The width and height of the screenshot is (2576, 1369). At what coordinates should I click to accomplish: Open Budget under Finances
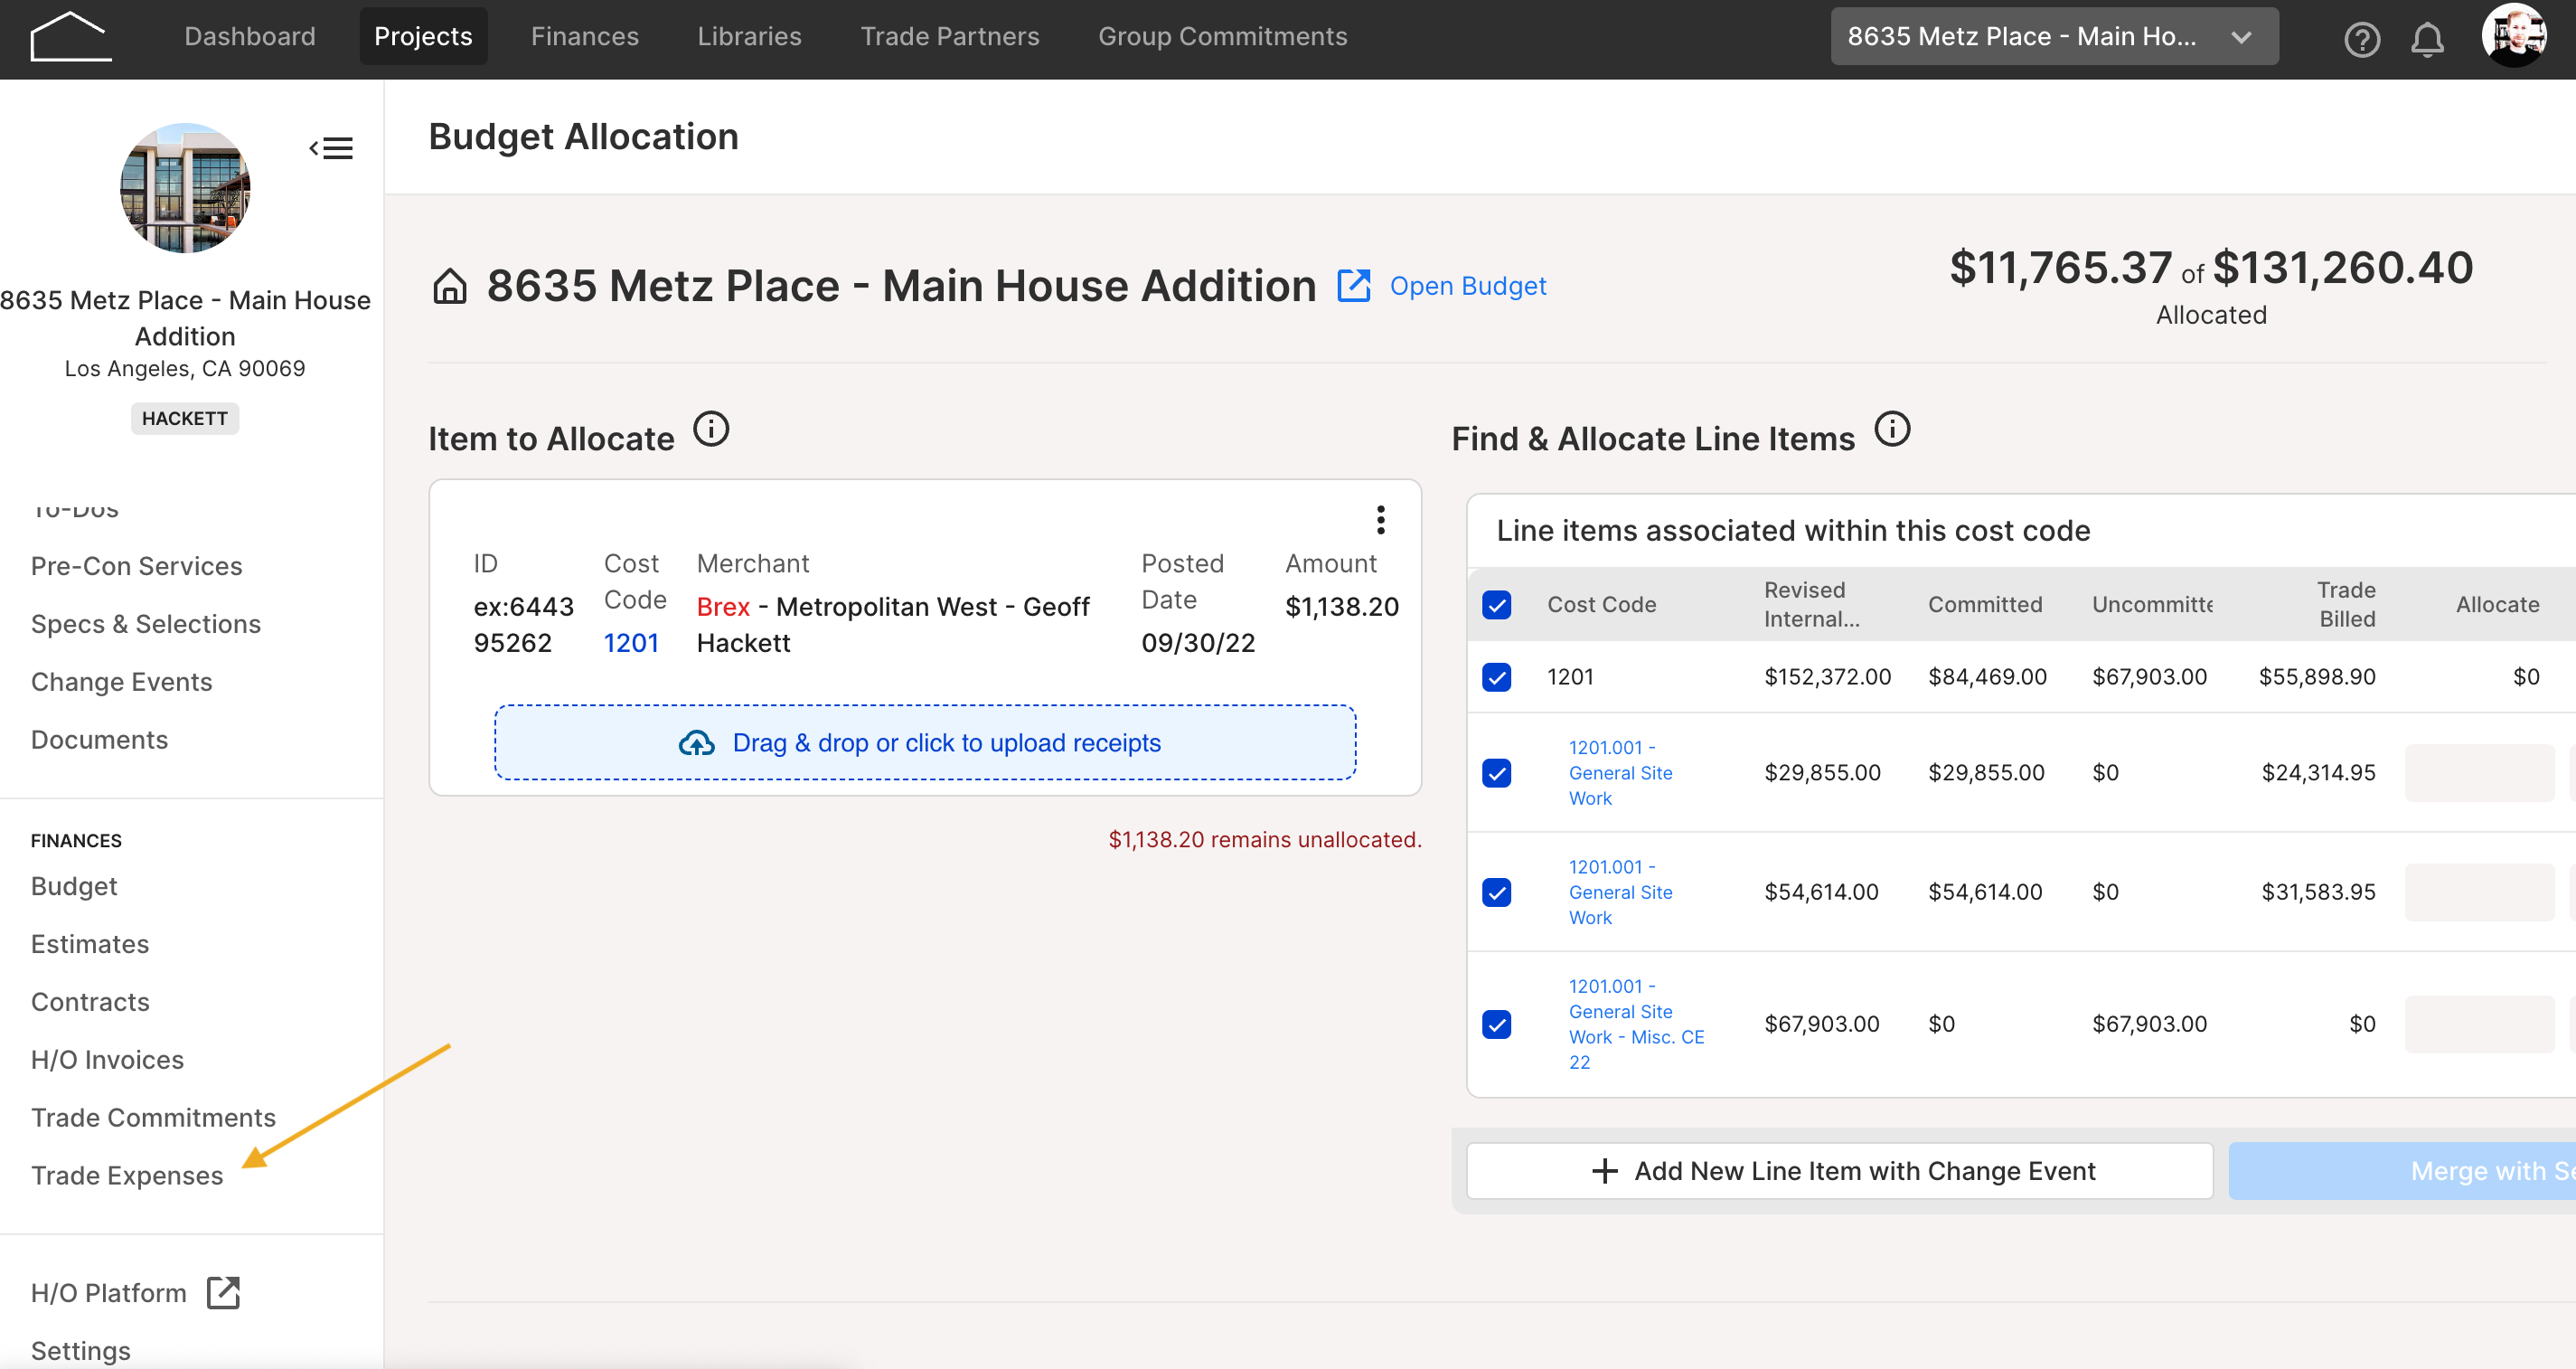[74, 885]
